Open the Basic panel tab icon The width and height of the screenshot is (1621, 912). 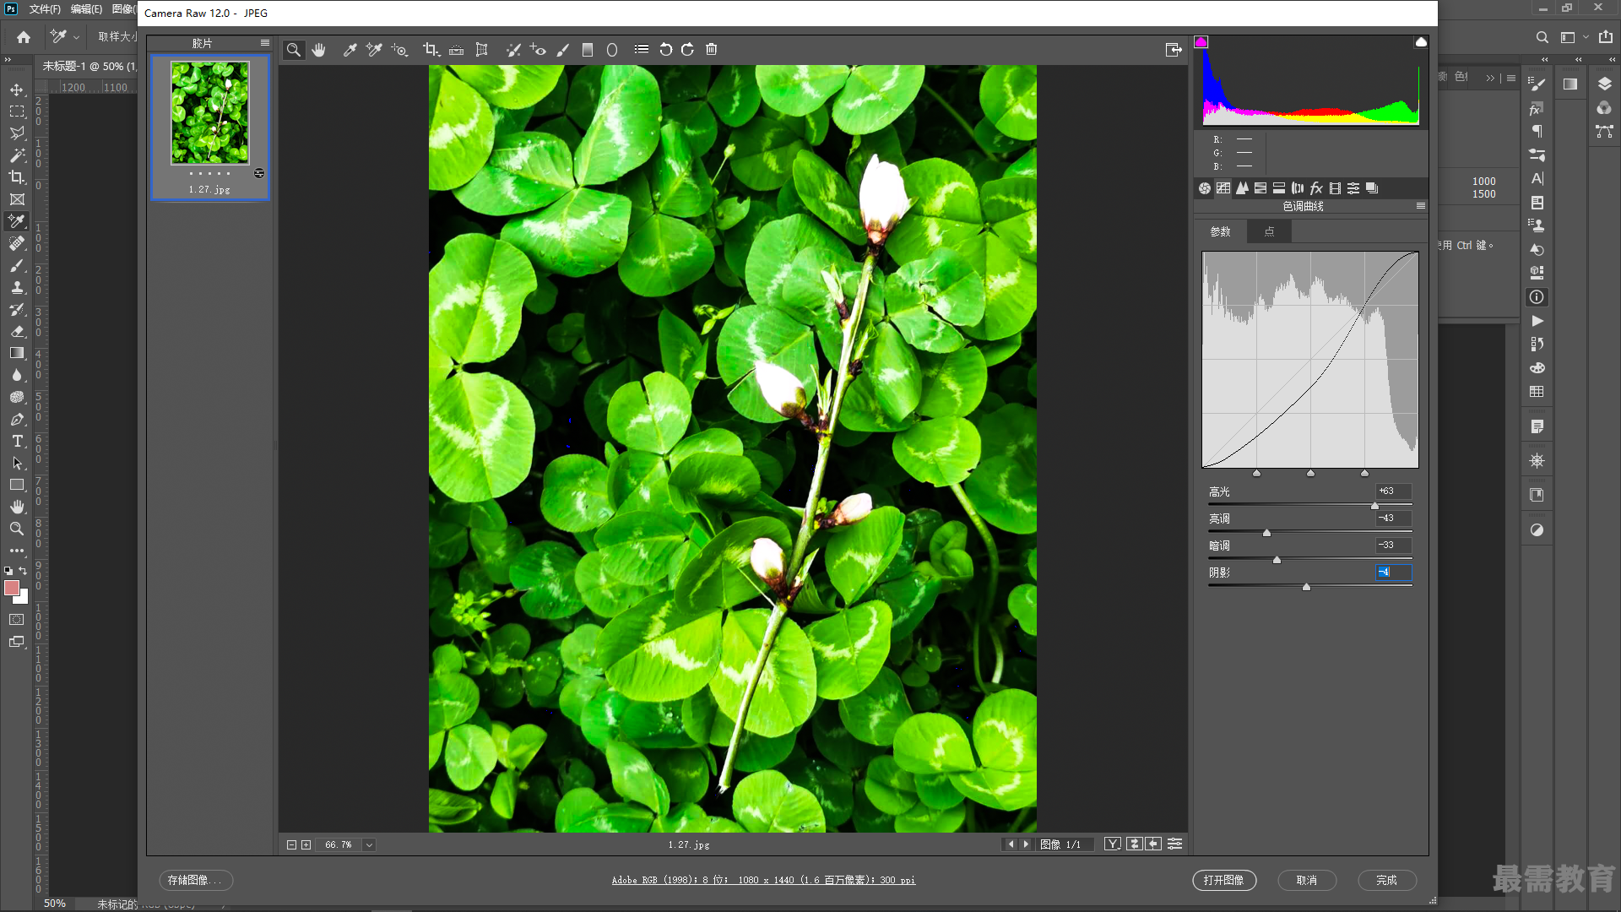pos(1205,188)
